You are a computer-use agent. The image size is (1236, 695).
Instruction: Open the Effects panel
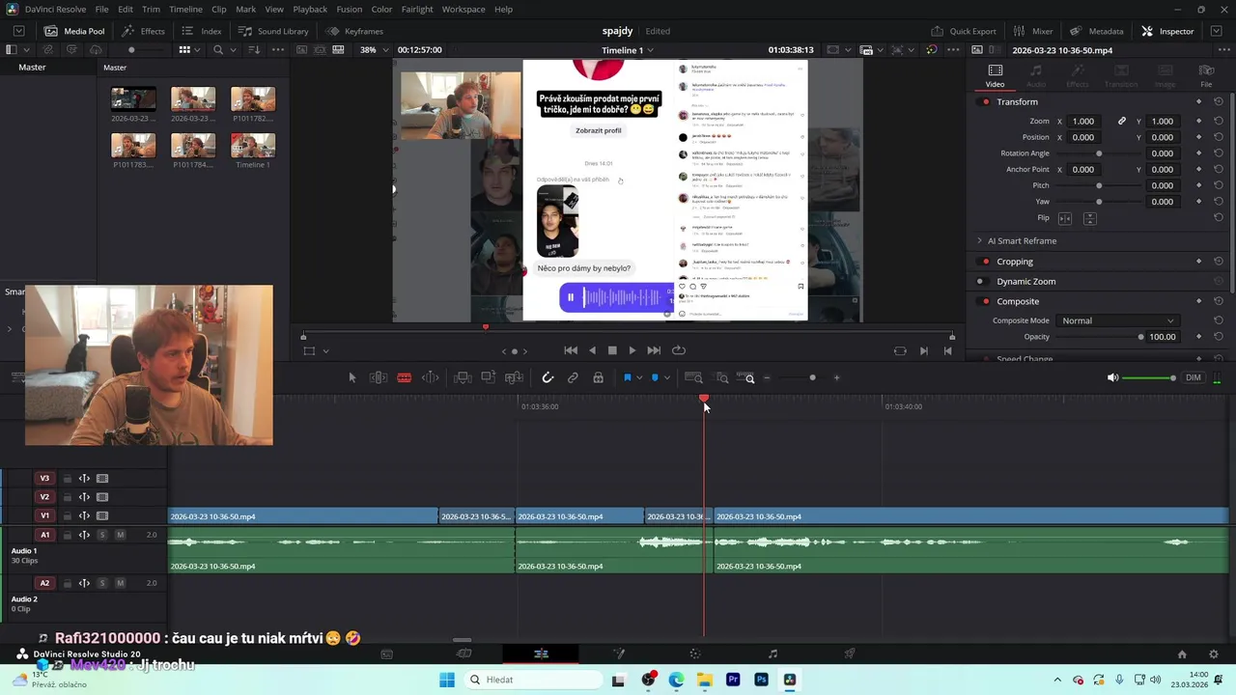point(143,31)
